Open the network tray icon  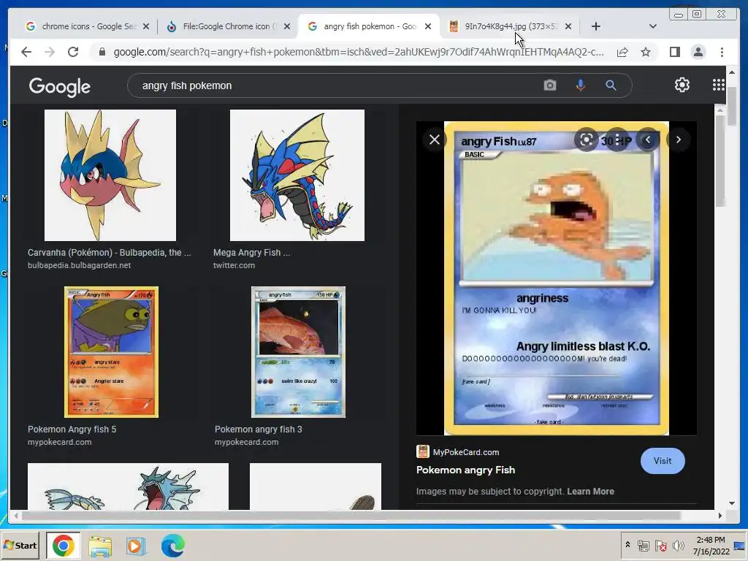[644, 545]
